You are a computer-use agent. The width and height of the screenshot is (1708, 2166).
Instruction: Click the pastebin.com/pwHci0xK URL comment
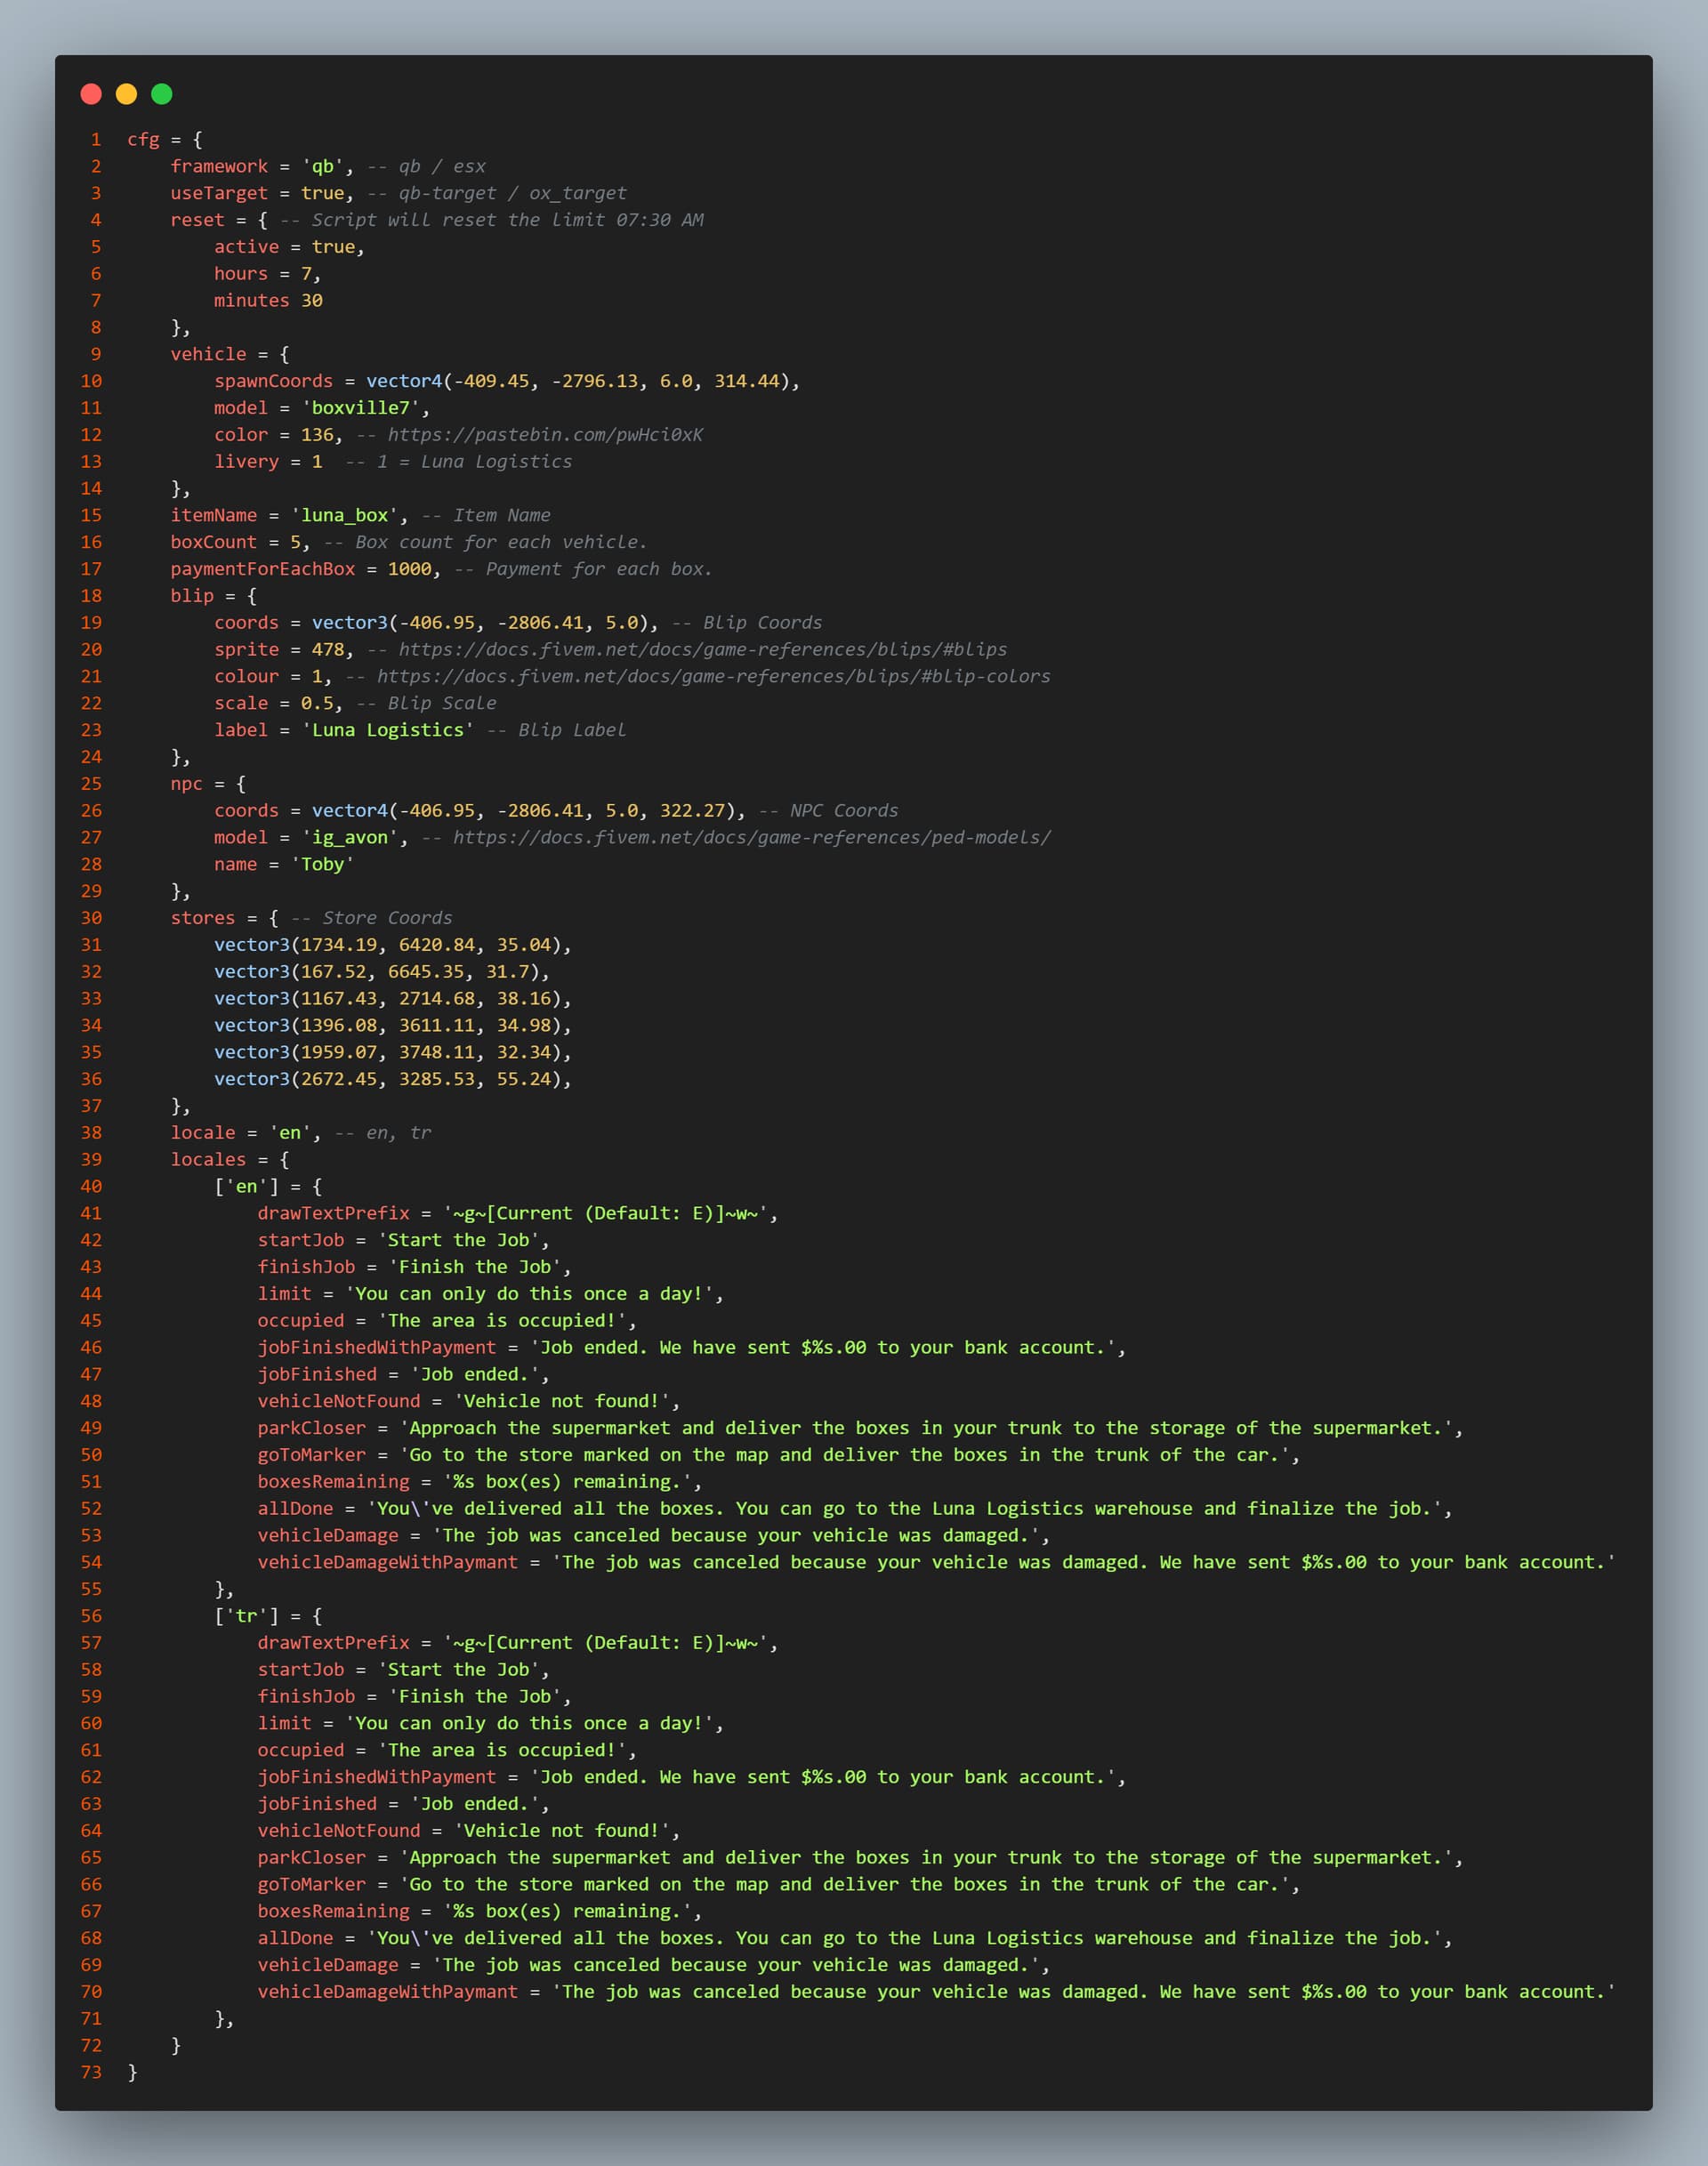530,435
